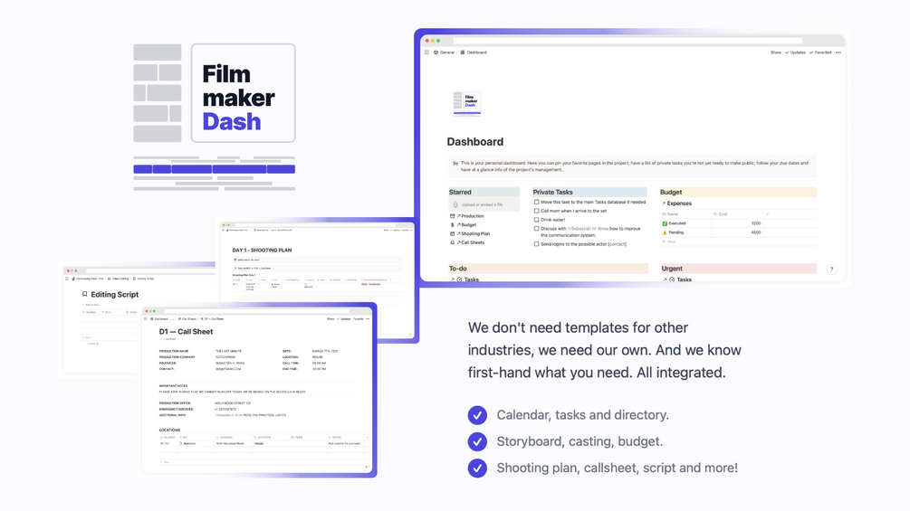The image size is (910, 511).
Task: Add a New row in Expenses table
Action: [x=670, y=241]
